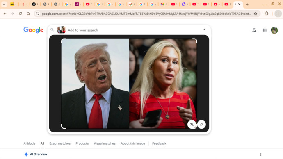The image size is (283, 159).
Task: Open Search Labs flask icon
Action: click(254, 30)
